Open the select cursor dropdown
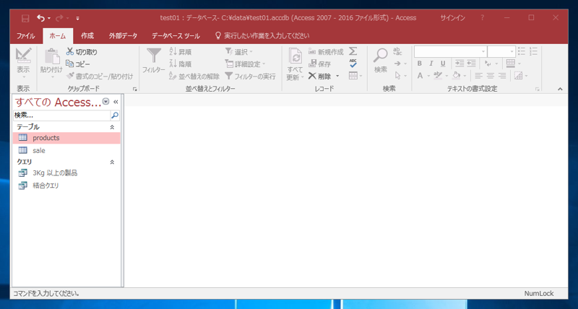The height and width of the screenshot is (309, 578). pos(400,76)
